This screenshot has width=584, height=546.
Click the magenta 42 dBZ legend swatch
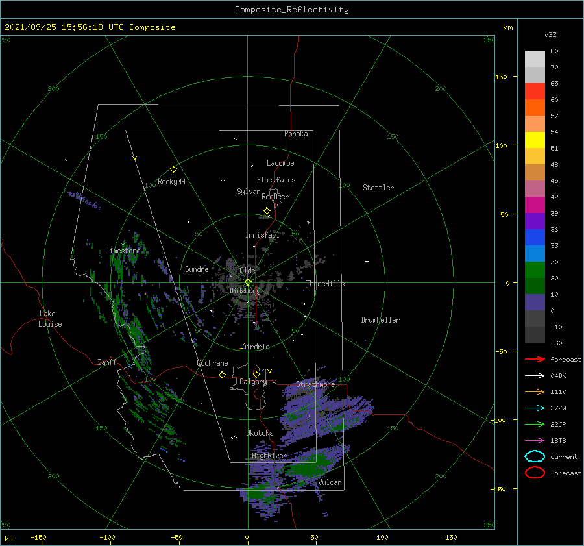(x=535, y=205)
